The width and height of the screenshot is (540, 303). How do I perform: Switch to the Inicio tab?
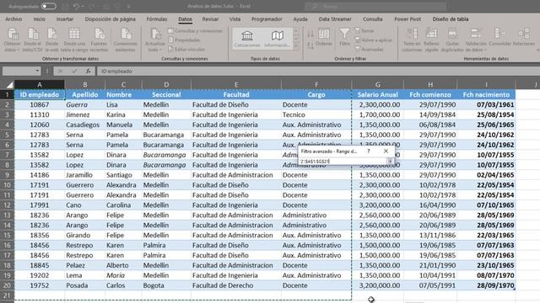(40, 19)
